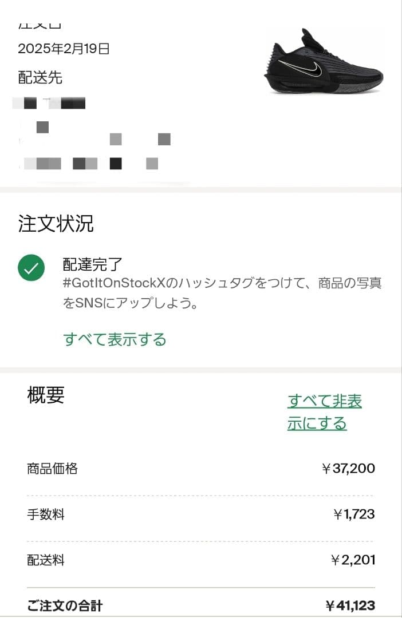The height and width of the screenshot is (618, 402).
Task: Collapse the summary via すべて非表示にする
Action: (324, 413)
